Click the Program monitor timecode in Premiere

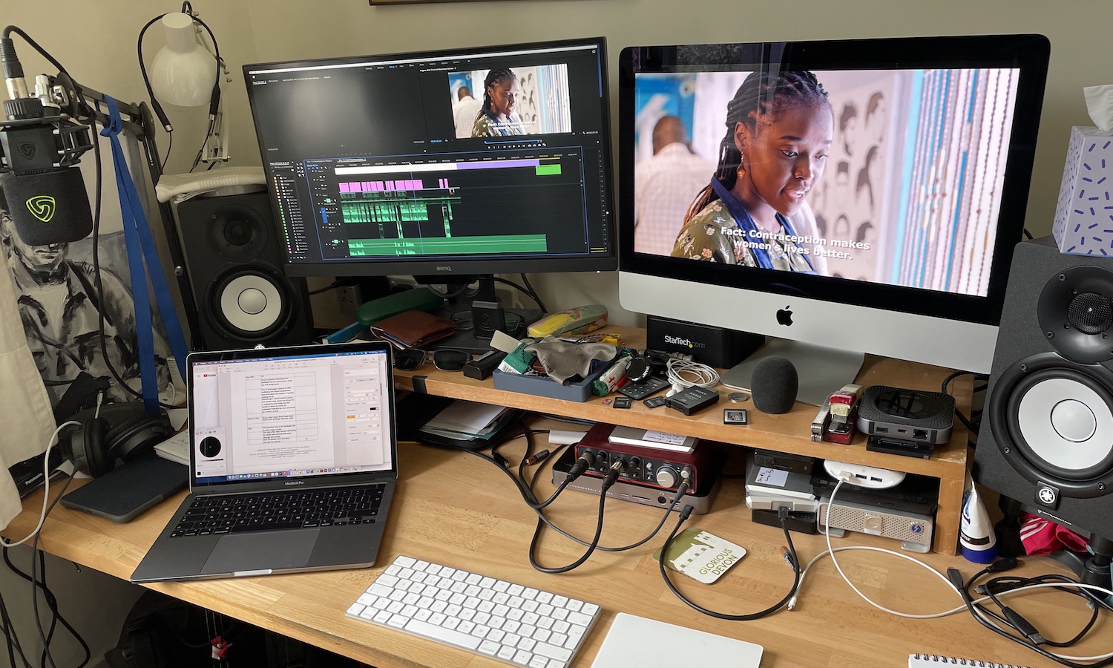click(436, 141)
